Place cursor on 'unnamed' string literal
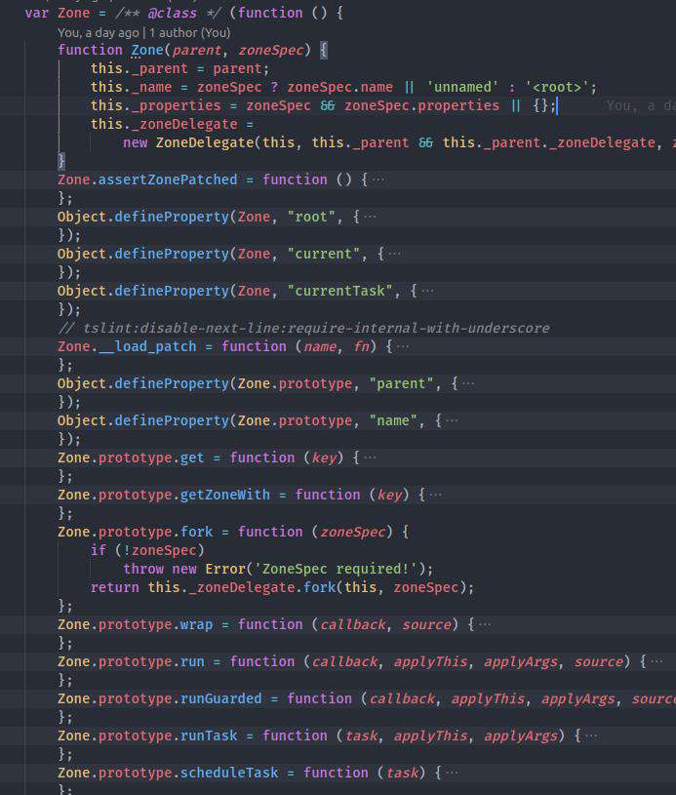The image size is (676, 795). click(x=462, y=87)
